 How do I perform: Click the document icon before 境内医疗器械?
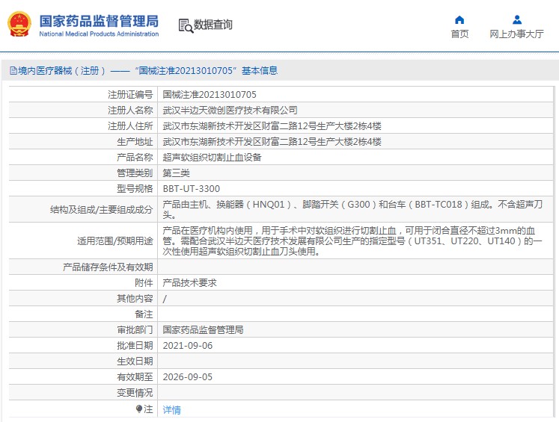[13, 70]
